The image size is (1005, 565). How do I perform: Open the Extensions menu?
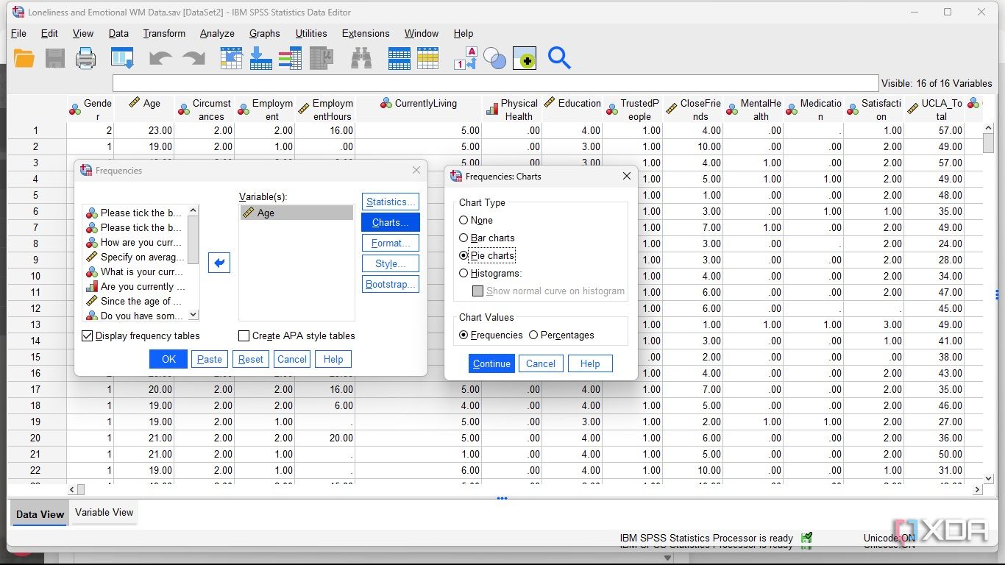click(366, 33)
